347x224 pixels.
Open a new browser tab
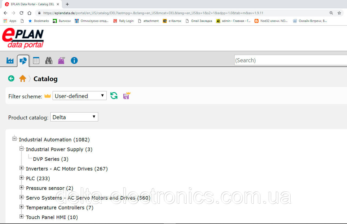pyautogui.click(x=67, y=4)
